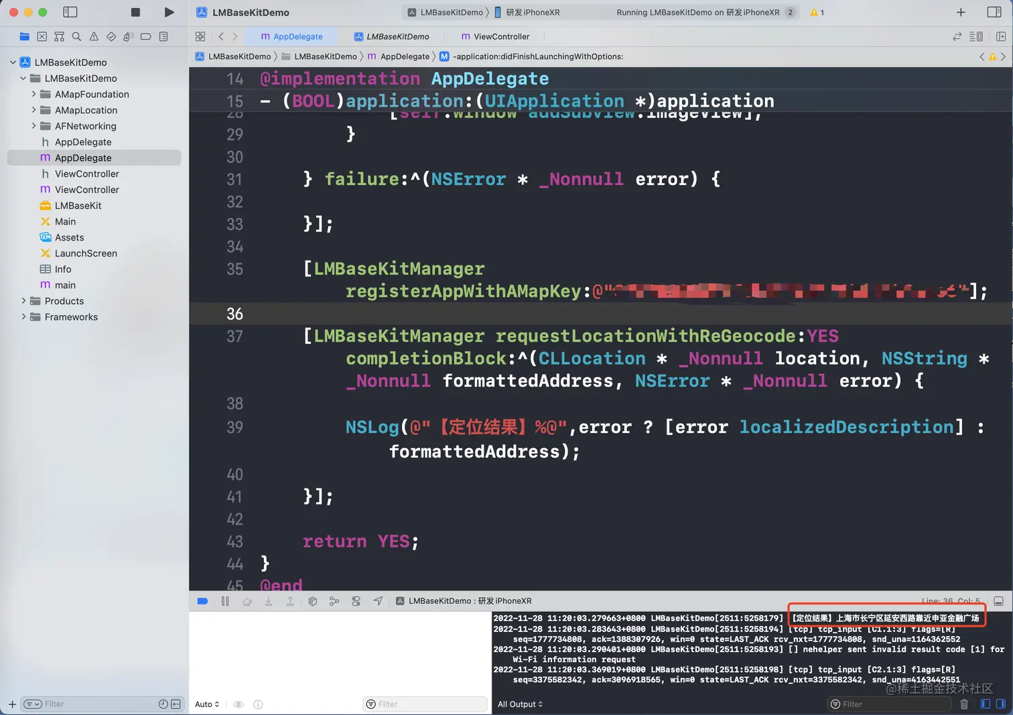Viewport: 1013px width, 715px height.
Task: Go back with the editor's left arrow
Action: tap(221, 37)
